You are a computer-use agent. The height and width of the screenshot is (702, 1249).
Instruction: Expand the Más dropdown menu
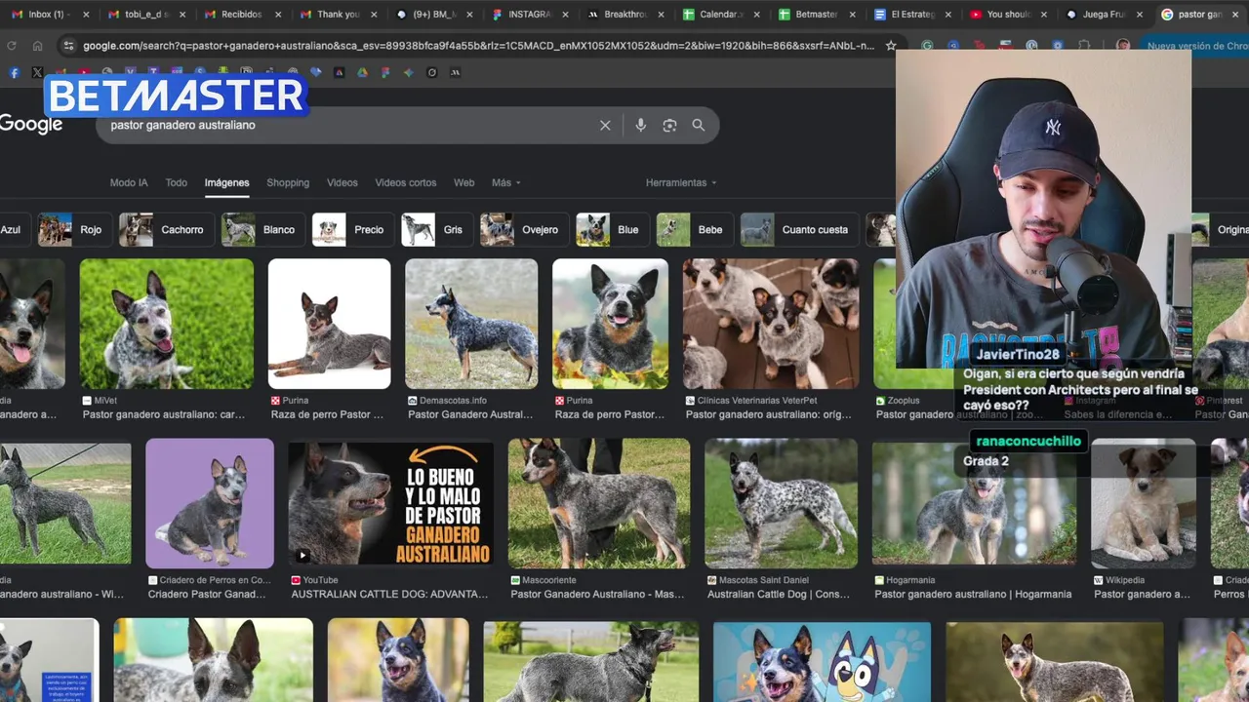[506, 182]
